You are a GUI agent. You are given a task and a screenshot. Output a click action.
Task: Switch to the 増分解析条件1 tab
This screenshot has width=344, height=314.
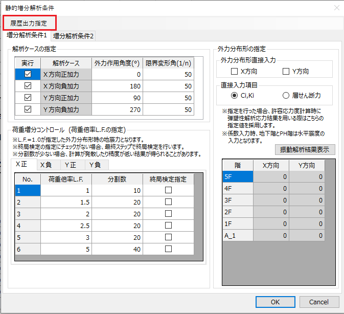pyautogui.click(x=27, y=35)
